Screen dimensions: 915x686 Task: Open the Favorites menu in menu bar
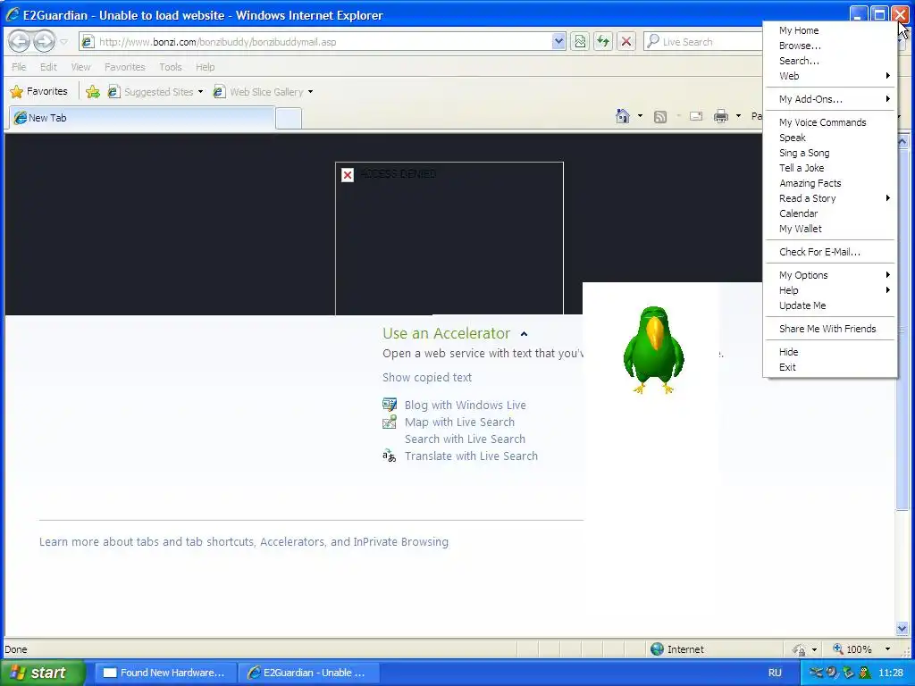125,67
